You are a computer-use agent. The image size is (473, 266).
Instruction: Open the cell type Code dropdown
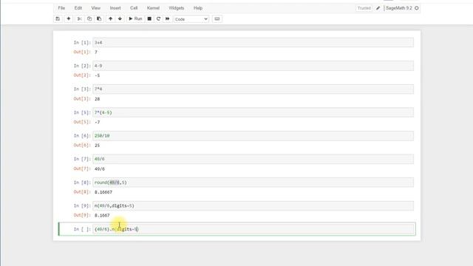pyautogui.click(x=191, y=19)
